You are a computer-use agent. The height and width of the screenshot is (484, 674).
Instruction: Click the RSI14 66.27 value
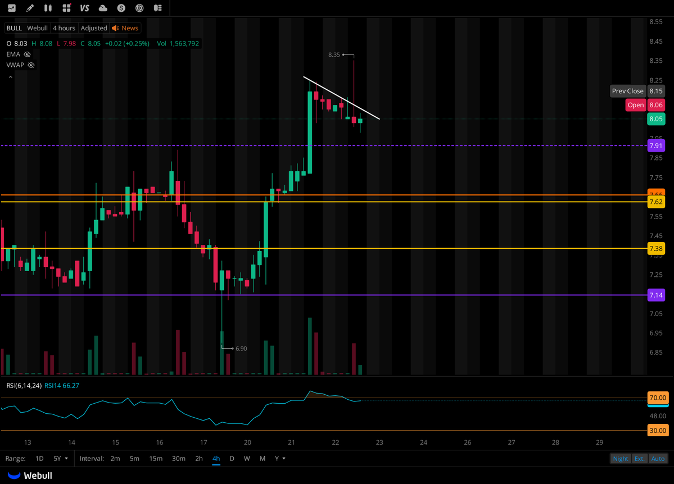click(62, 386)
